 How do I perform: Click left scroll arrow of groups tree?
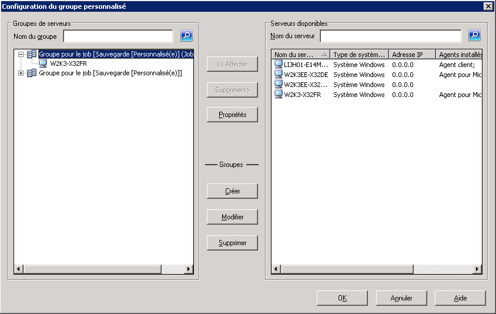(18, 269)
